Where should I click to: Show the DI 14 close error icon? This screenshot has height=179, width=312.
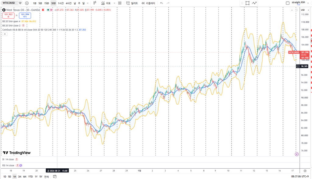pos(17,159)
